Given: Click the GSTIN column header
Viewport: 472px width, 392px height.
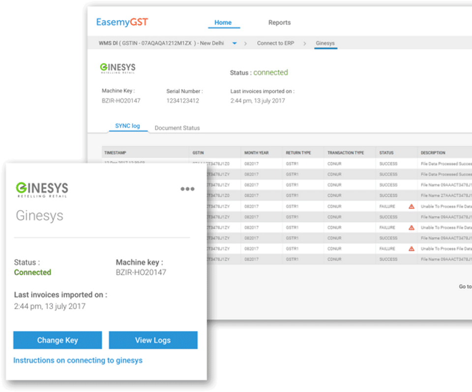Looking at the screenshot, I should coord(198,153).
